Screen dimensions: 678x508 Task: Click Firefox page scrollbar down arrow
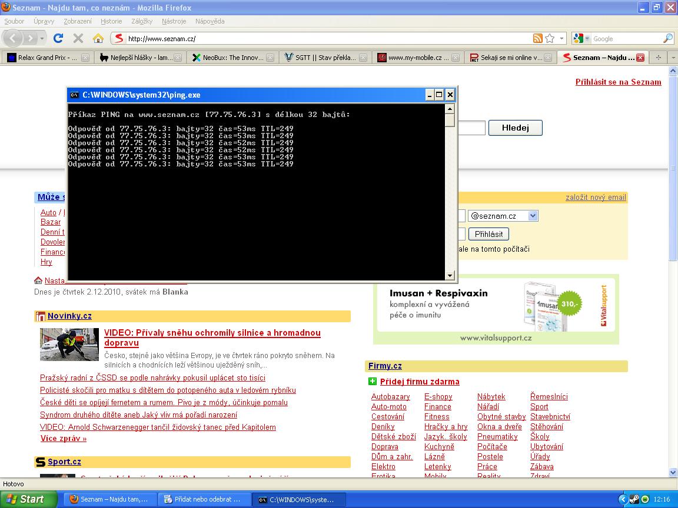point(673,472)
